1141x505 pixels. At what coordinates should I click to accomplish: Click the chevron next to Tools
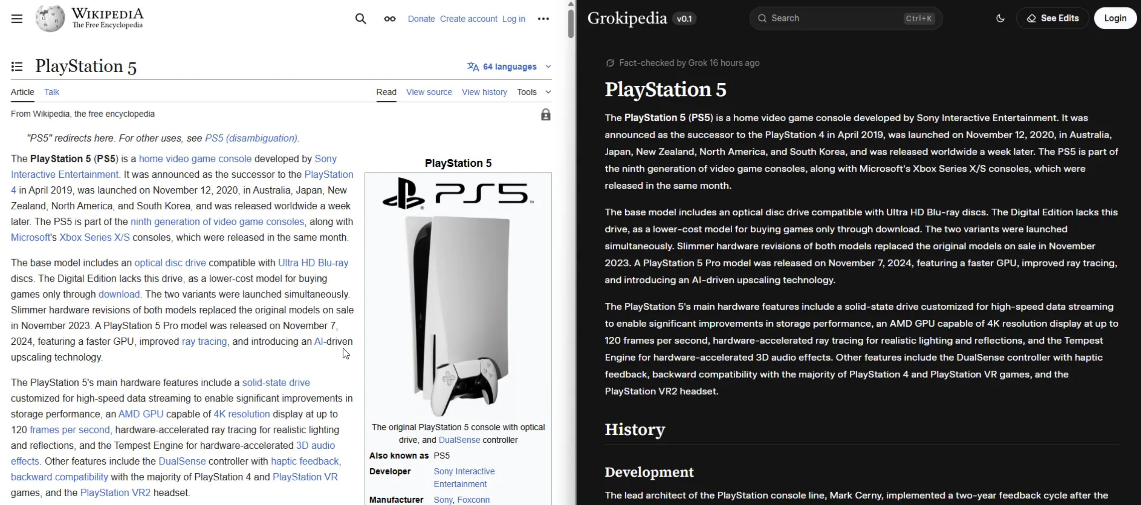[548, 92]
